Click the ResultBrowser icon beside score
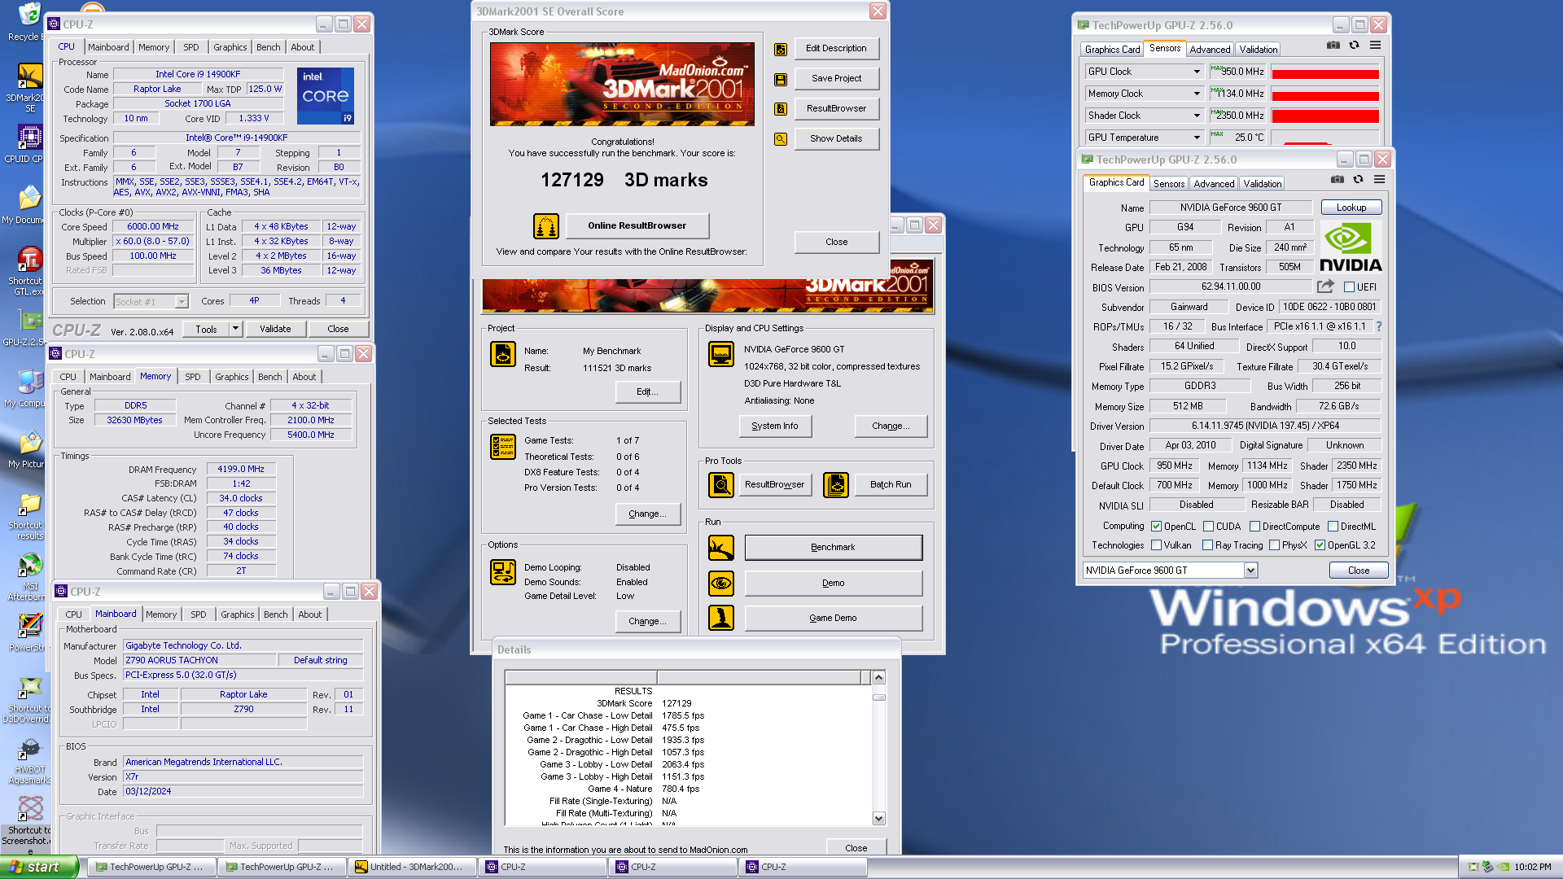Viewport: 1563px width, 879px height. point(781,109)
